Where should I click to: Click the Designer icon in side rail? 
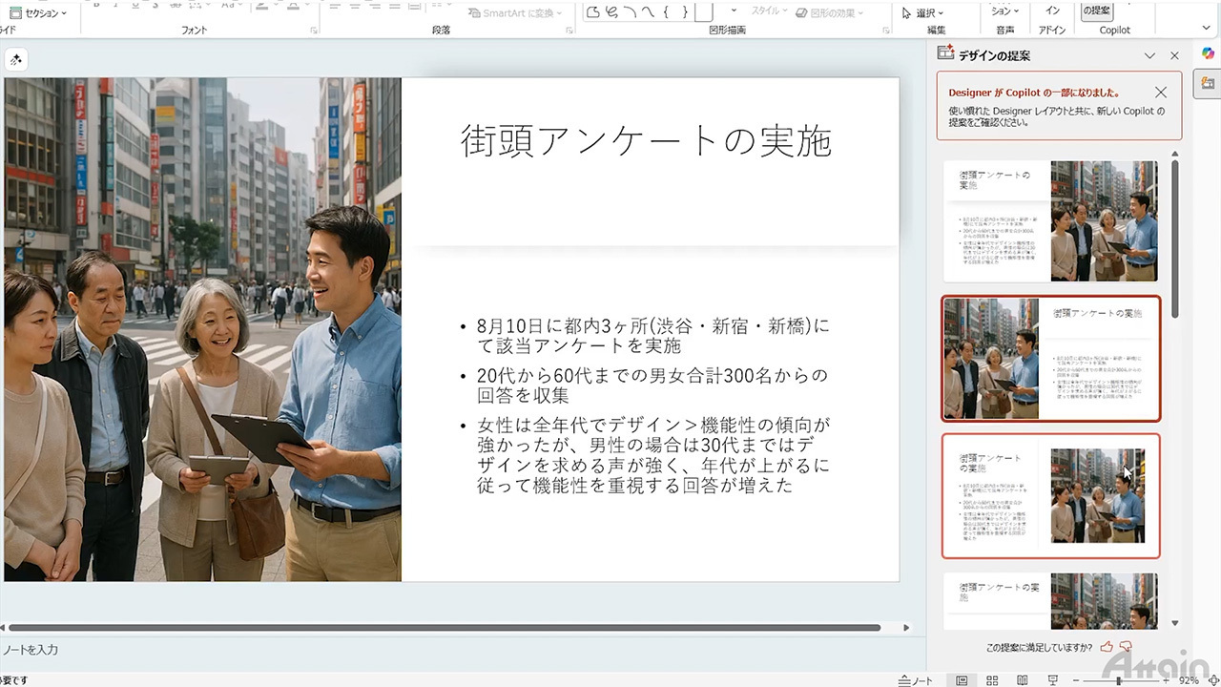(x=1208, y=85)
